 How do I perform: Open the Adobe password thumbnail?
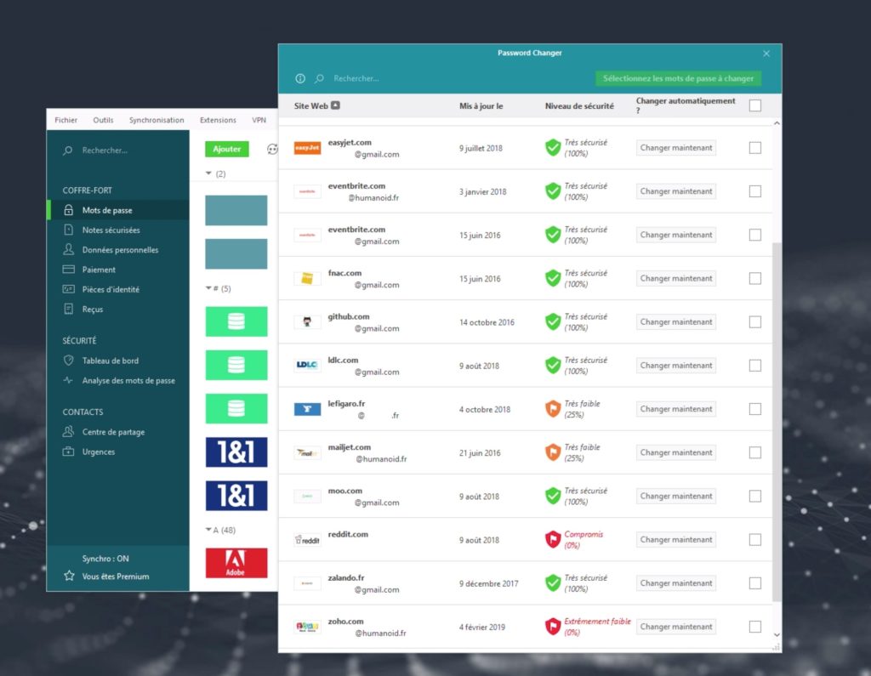(x=236, y=563)
